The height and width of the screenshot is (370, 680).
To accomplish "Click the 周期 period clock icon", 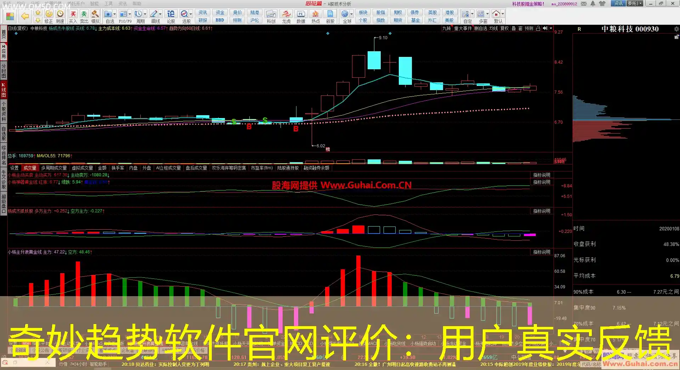I will [138, 14].
